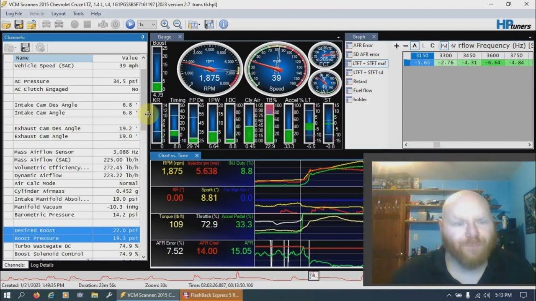536x301 pixels.
Task: Open a log file with folder icon
Action: click(x=6, y=24)
